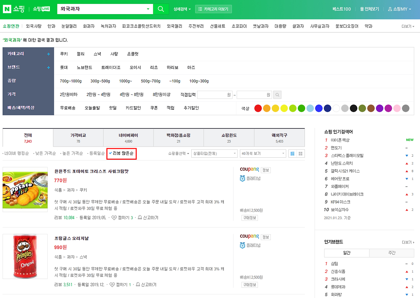Switch to 쇼핑윈도 tab

229,138
